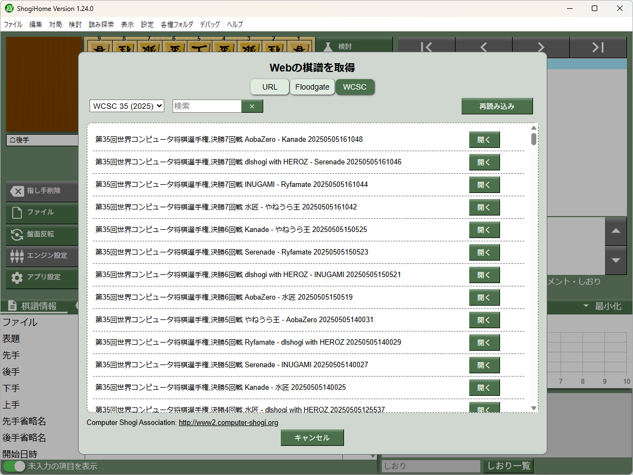Click the up arrow button beside comment area
The width and height of the screenshot is (633, 475).
coord(615,231)
